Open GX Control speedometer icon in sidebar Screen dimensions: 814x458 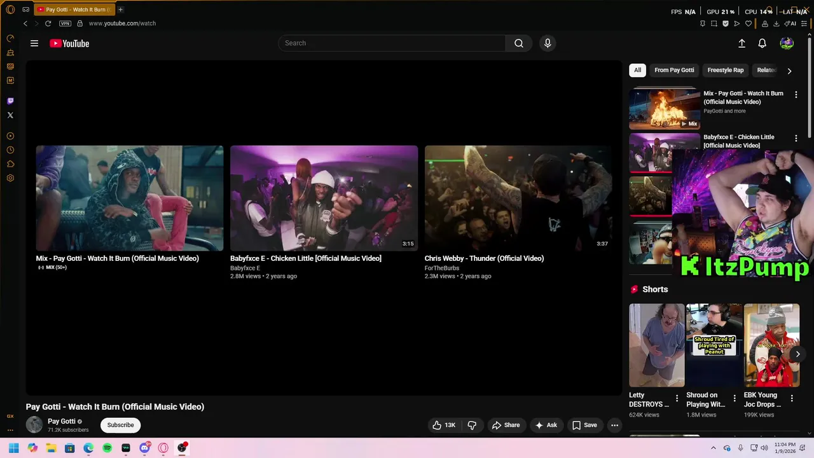tap(10, 38)
